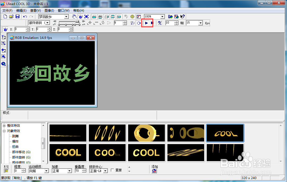The image size is (287, 182).
Task: Toggle loop mode in animation toolbar
Action: pyautogui.click(x=139, y=23)
